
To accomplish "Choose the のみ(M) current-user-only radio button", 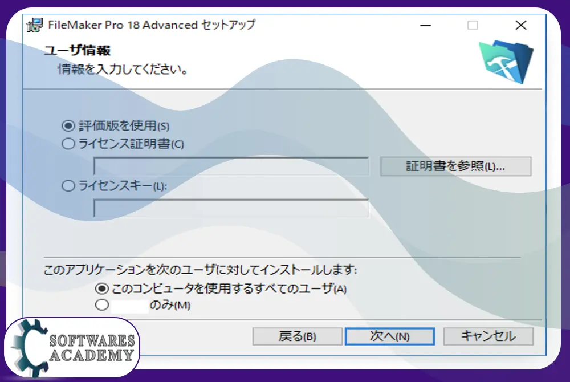I will pyautogui.click(x=102, y=304).
